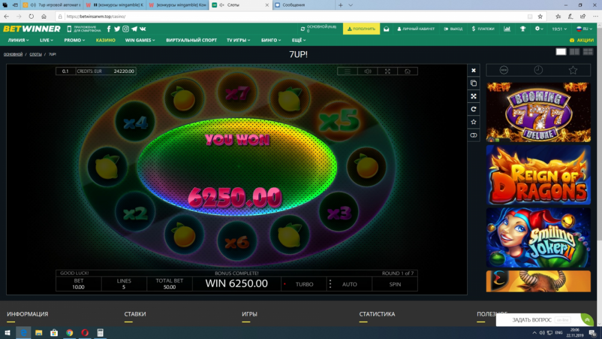Expand the RU language selector
Viewport: 602px width, 339px height.
click(x=585, y=29)
